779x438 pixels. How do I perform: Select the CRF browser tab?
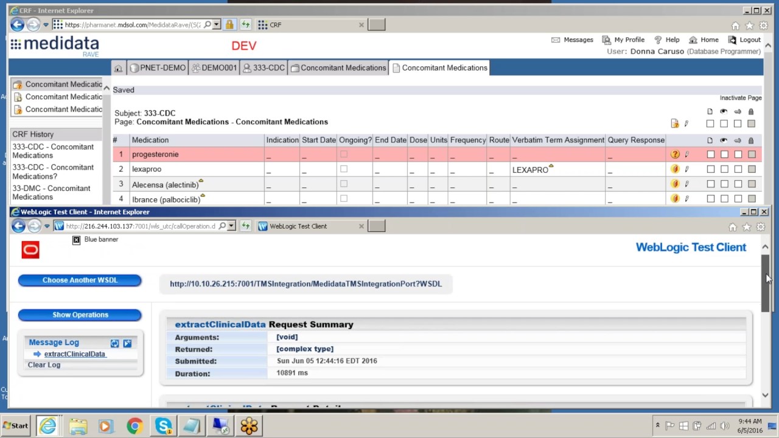click(310, 25)
